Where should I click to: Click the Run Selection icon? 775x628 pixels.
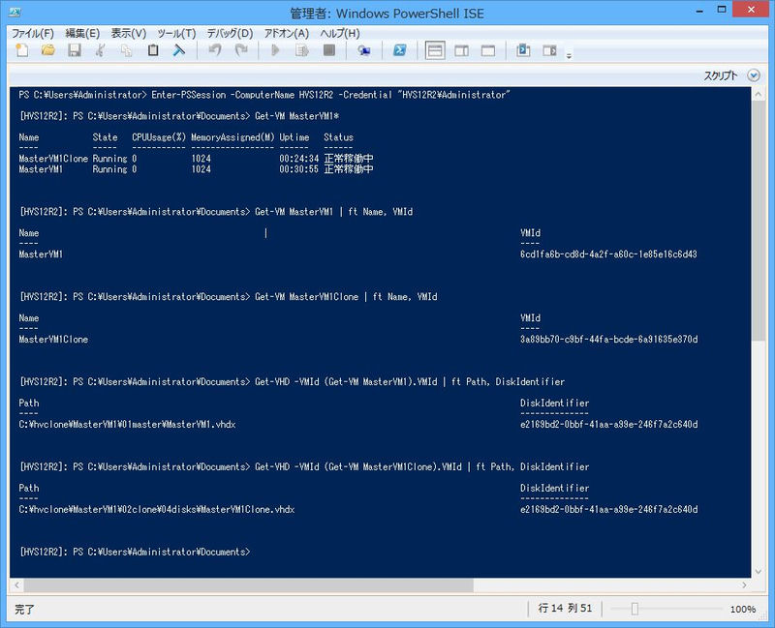(x=302, y=50)
